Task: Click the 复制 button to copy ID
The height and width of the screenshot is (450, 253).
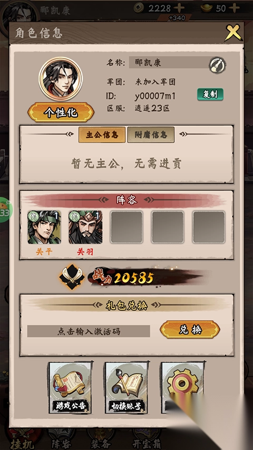Action: coord(210,94)
